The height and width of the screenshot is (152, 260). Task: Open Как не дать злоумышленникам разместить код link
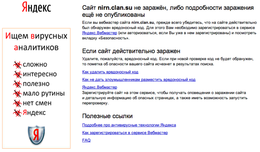tap(139, 80)
